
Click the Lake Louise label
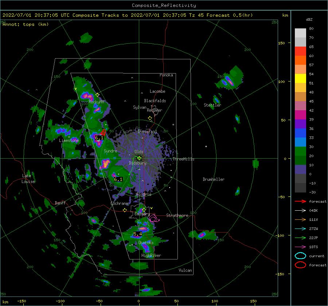[x=28, y=179]
